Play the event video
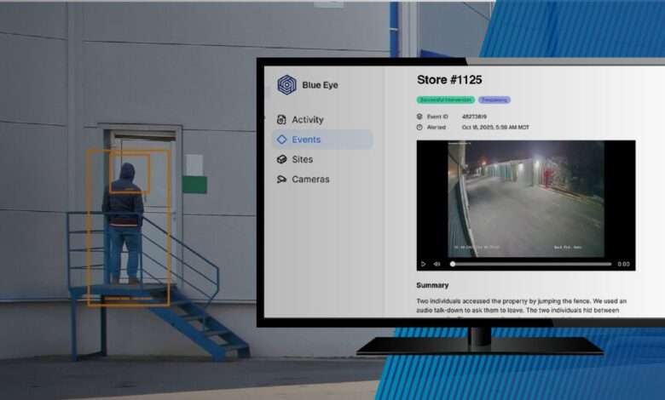The height and width of the screenshot is (400, 665). [x=424, y=264]
